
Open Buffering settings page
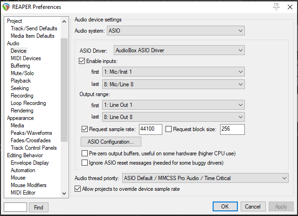tap(21, 66)
